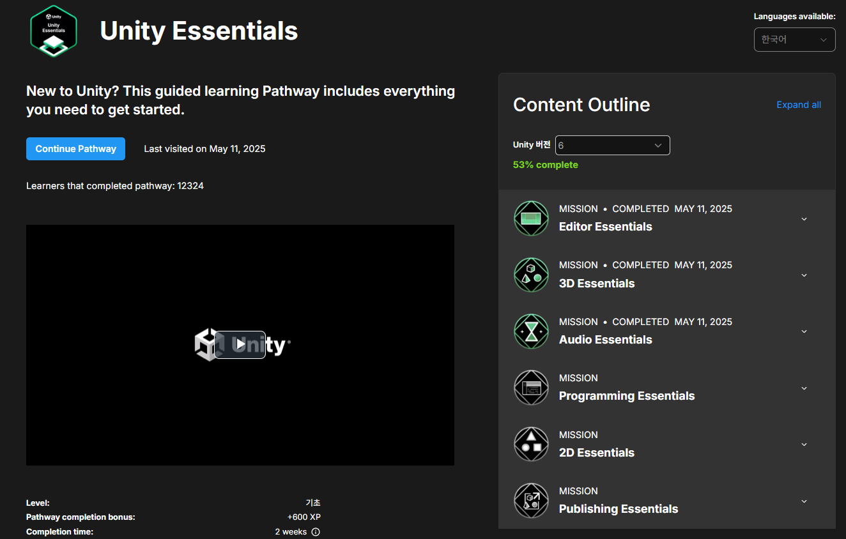This screenshot has height=539, width=846.
Task: Click the Audio Essentials hourglass icon
Action: pyautogui.click(x=532, y=331)
